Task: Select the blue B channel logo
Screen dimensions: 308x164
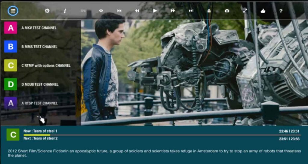Action: point(11,47)
